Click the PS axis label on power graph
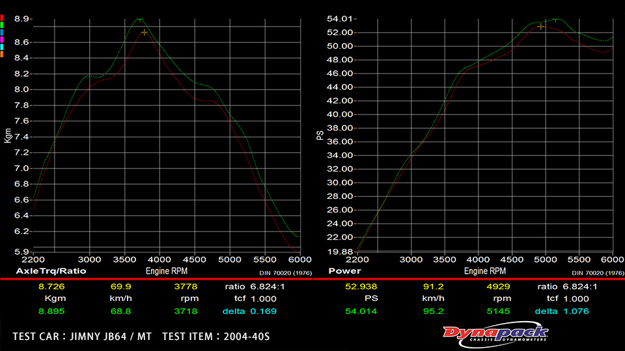 point(320,135)
